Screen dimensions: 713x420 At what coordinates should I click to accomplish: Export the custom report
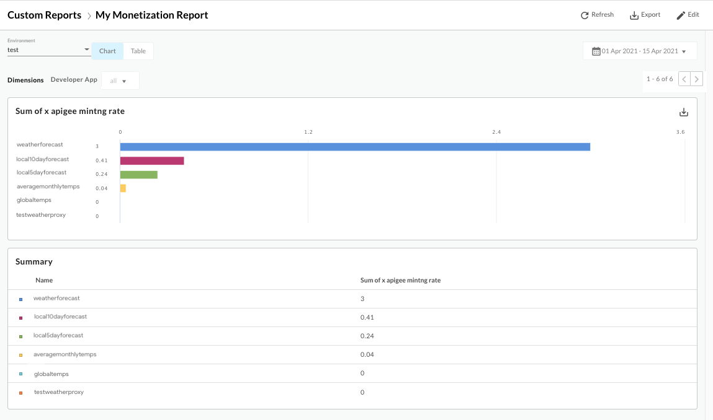click(645, 14)
